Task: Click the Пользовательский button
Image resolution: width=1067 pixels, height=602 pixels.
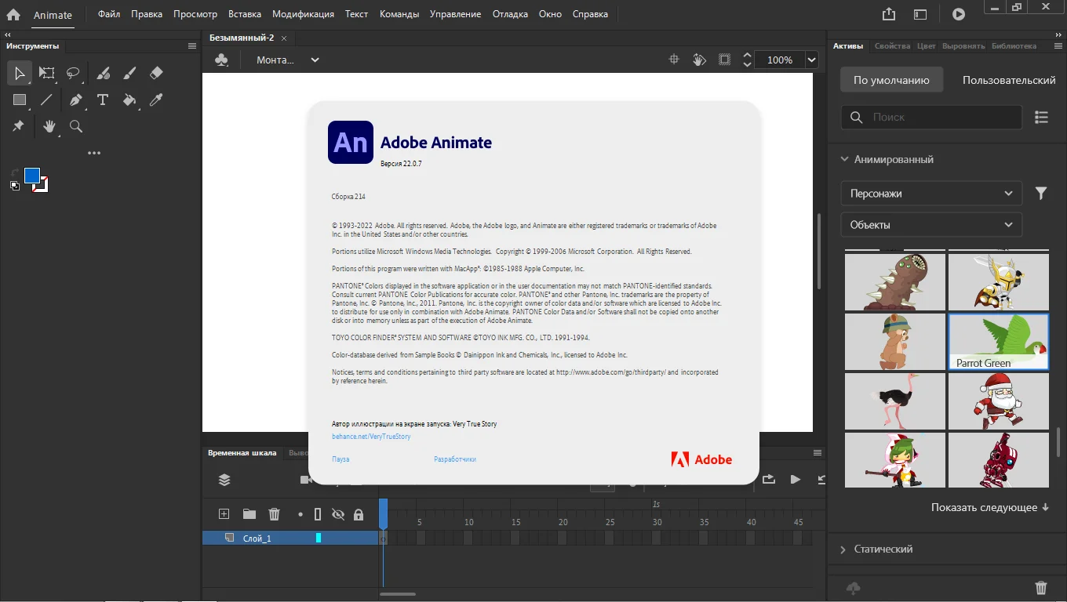Action: 1009,80
